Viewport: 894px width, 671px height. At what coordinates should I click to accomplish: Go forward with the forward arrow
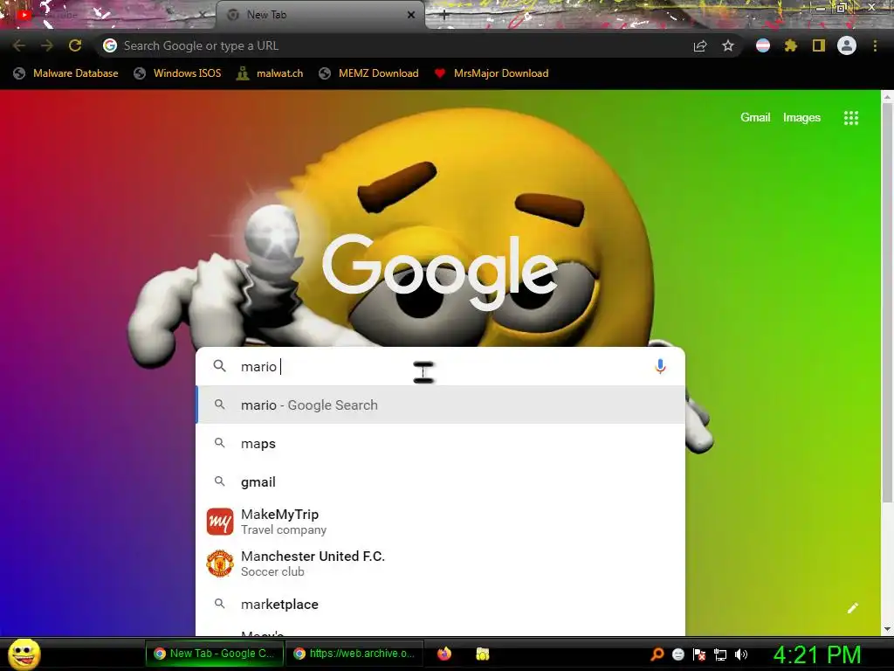(47, 45)
